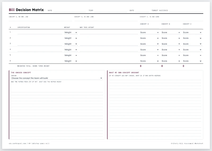Click the 'Why this weight' field in row 1
Image resolution: width=212 pixels, height=151 pixels.
coord(109,32)
